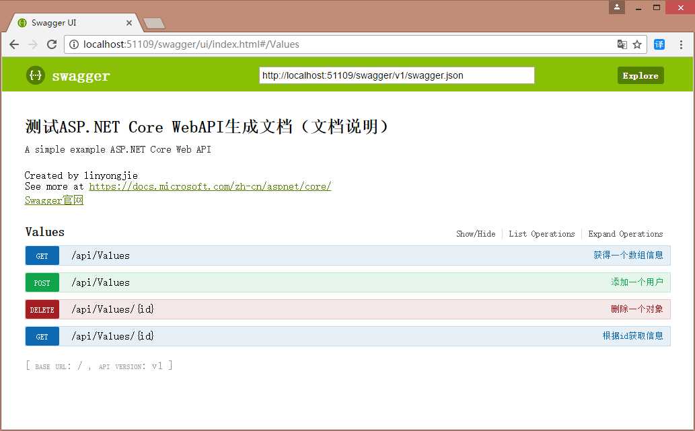
Task: Go back with the browser back arrow
Action: (x=14, y=44)
